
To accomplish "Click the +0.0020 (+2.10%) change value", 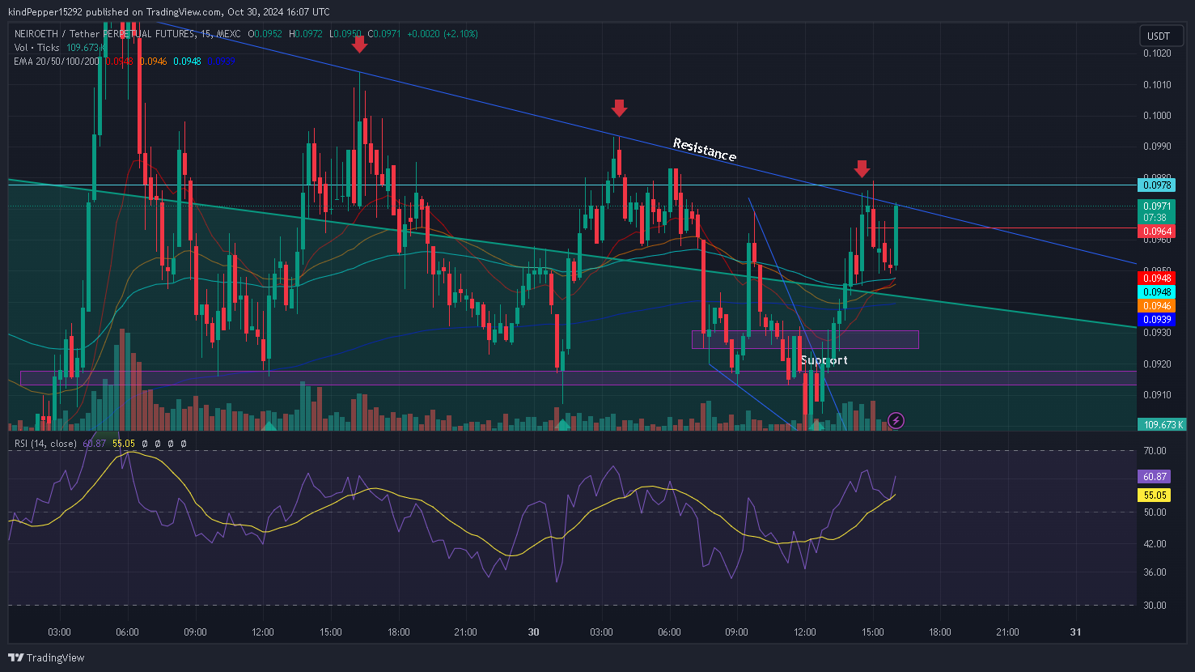I will coord(443,34).
